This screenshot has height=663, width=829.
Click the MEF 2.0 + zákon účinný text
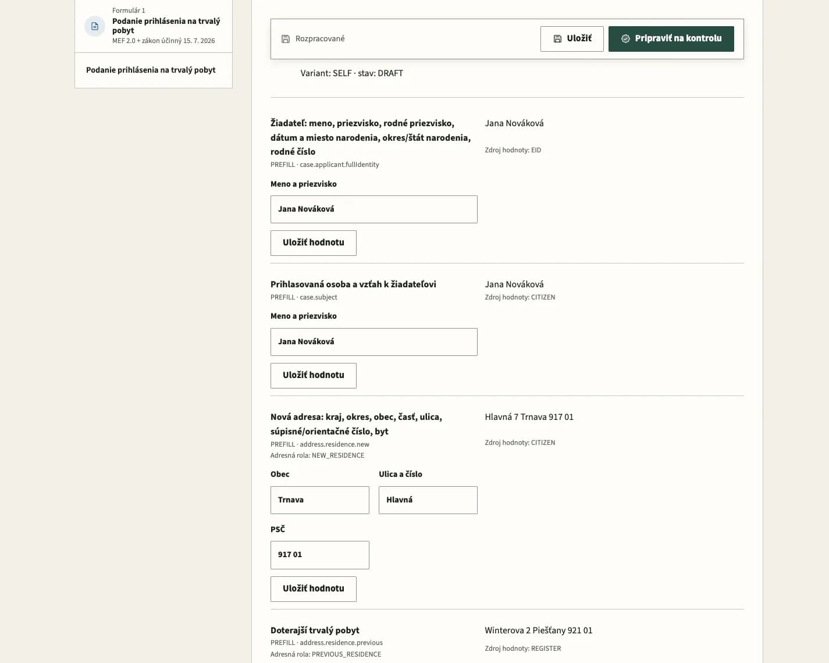coord(163,41)
